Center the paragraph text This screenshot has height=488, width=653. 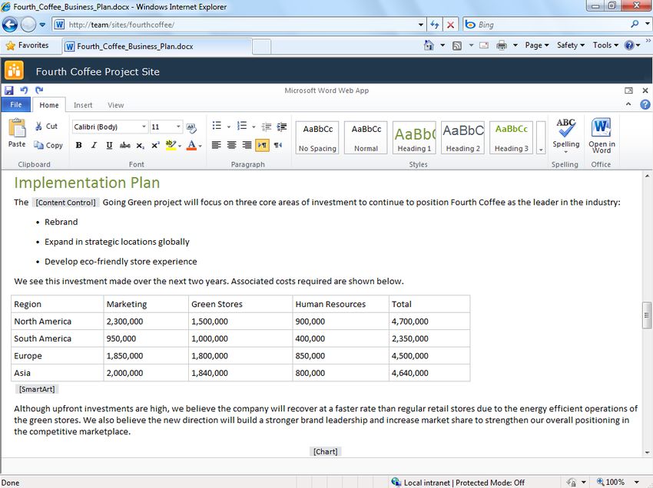(231, 145)
